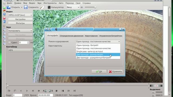Jump to next keyframe icon
Viewport: 173px width, 97px height.
pyautogui.click(x=39, y=91)
